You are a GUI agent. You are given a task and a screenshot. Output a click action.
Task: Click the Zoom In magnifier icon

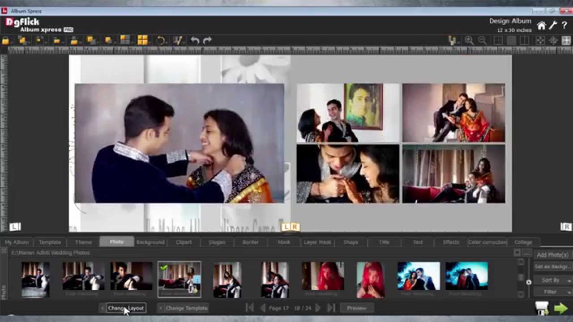pyautogui.click(x=469, y=40)
